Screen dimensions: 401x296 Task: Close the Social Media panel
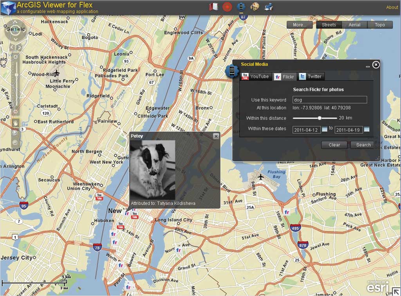pos(376,65)
